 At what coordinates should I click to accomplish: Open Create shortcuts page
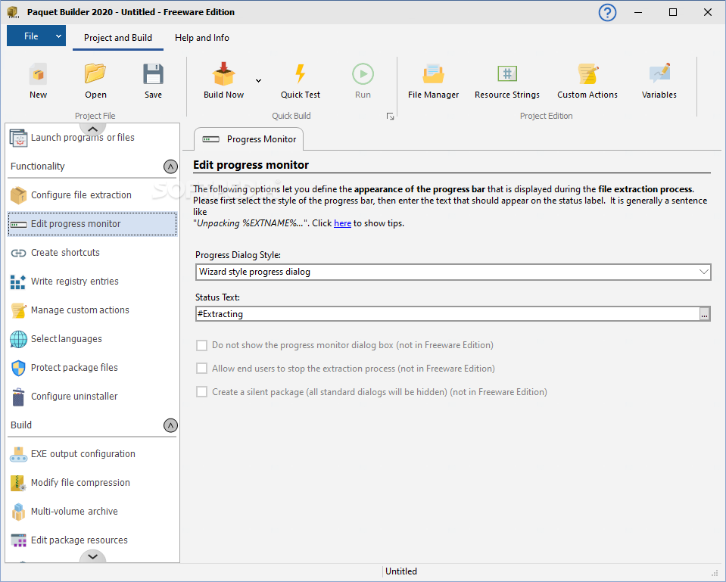[92, 252]
